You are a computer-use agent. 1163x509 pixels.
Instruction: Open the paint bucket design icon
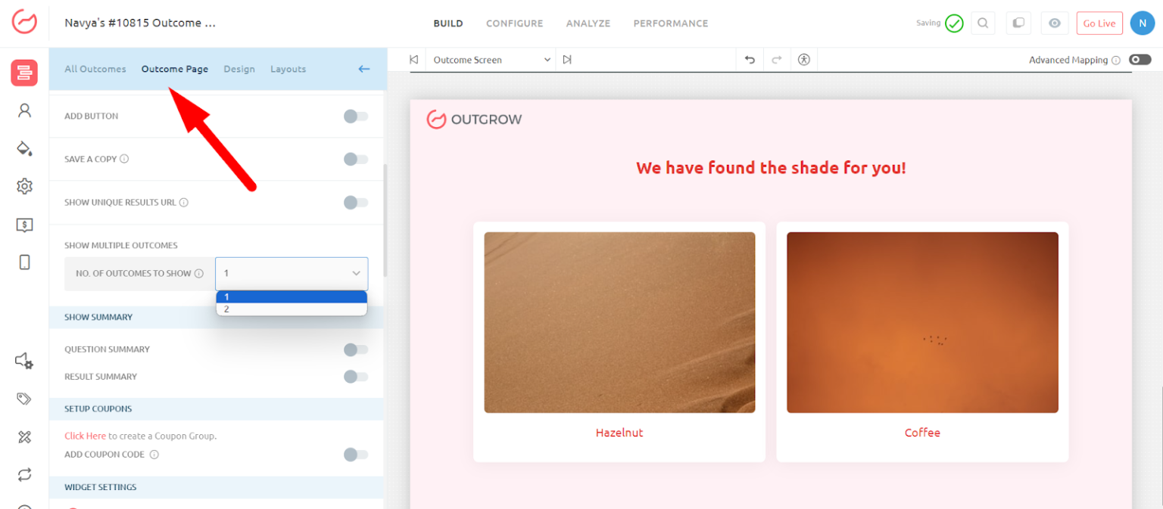24,148
